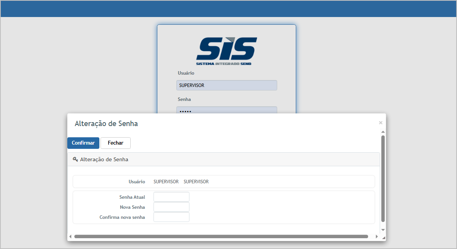Viewport: 457px width, 249px height.
Task: Click the login Senha password field
Action: point(227,111)
